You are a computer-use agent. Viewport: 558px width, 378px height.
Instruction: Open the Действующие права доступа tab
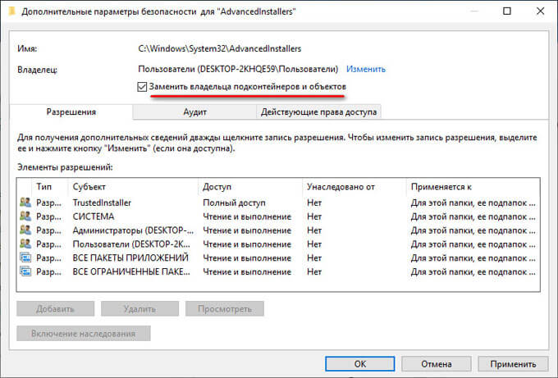pyautogui.click(x=318, y=112)
